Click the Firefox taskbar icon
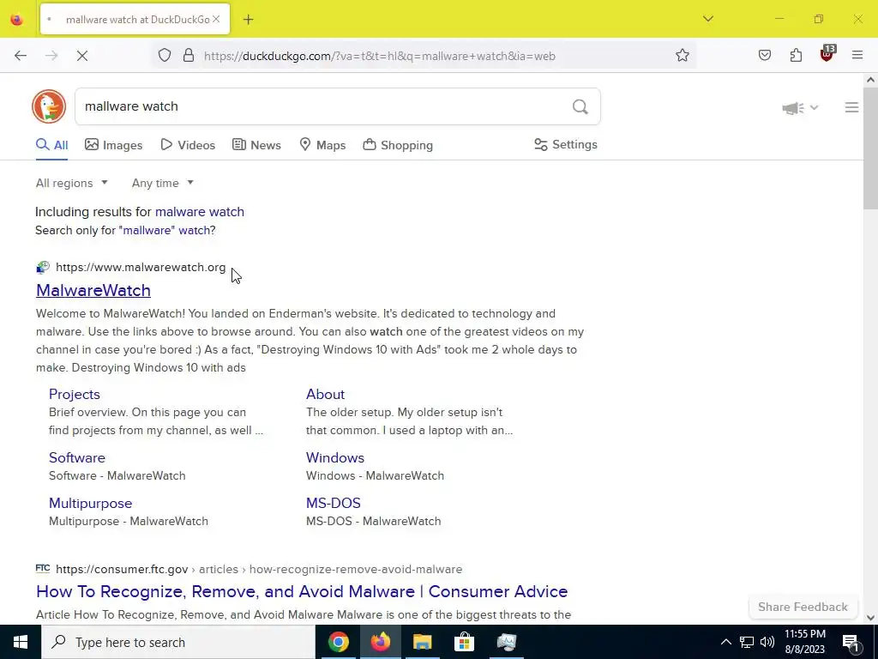 (381, 642)
